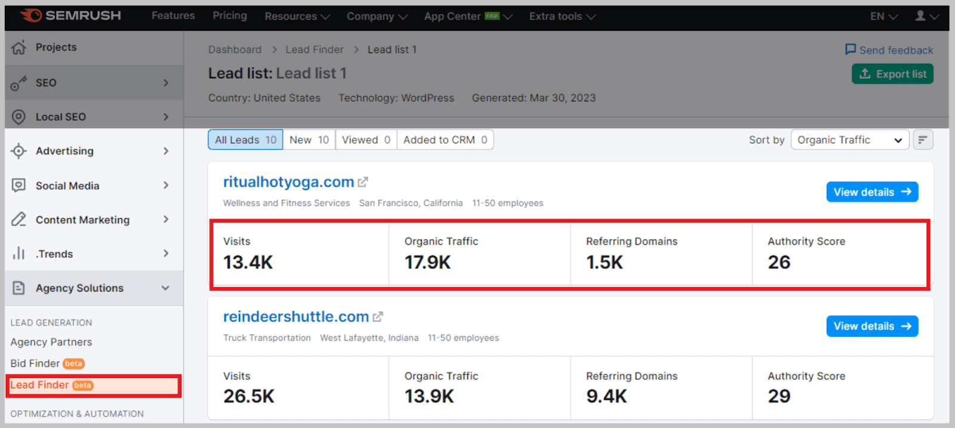
Task: Click the SEO sidebar icon
Action: pyautogui.click(x=19, y=83)
